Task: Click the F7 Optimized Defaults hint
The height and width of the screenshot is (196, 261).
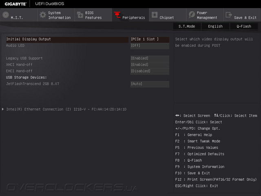Action: pyautogui.click(x=199, y=154)
